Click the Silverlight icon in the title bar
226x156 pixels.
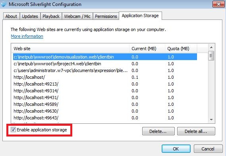[4, 4]
